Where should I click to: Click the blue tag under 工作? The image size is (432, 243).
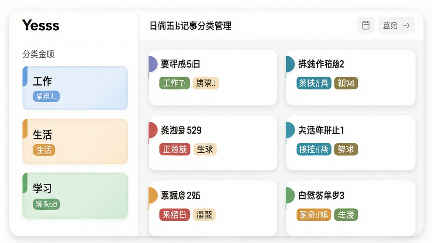point(46,97)
